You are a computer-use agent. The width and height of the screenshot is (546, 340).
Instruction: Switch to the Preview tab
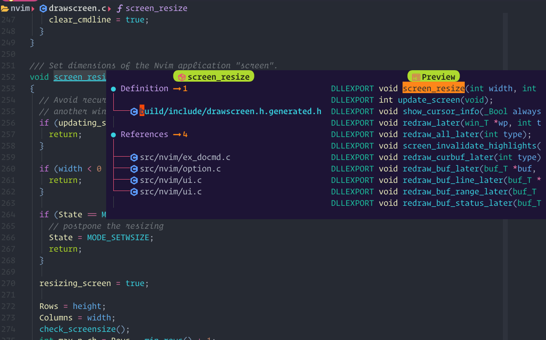point(433,76)
